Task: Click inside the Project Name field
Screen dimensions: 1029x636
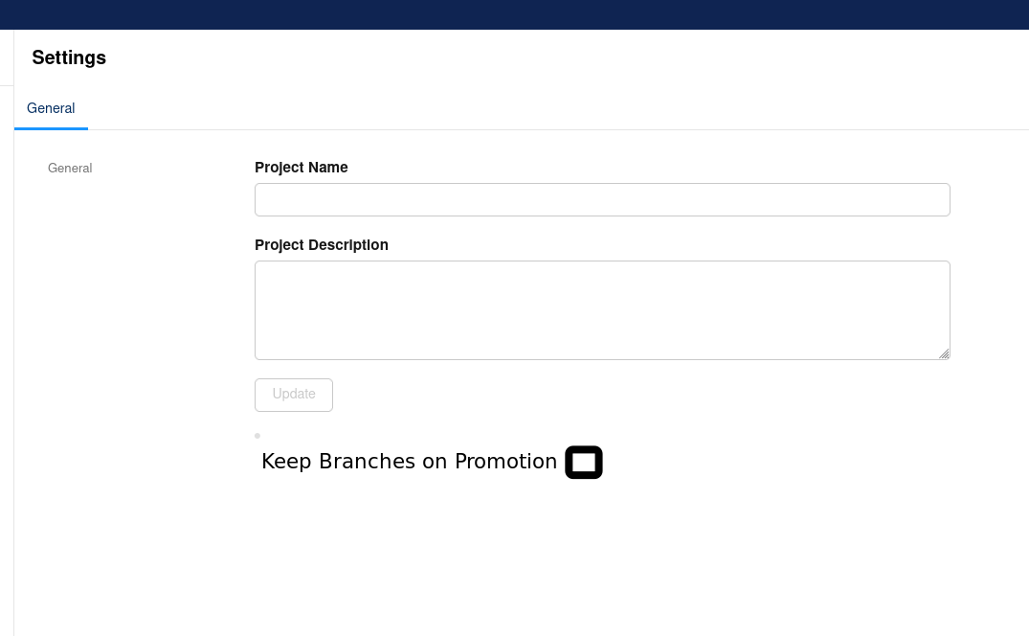Action: click(602, 199)
